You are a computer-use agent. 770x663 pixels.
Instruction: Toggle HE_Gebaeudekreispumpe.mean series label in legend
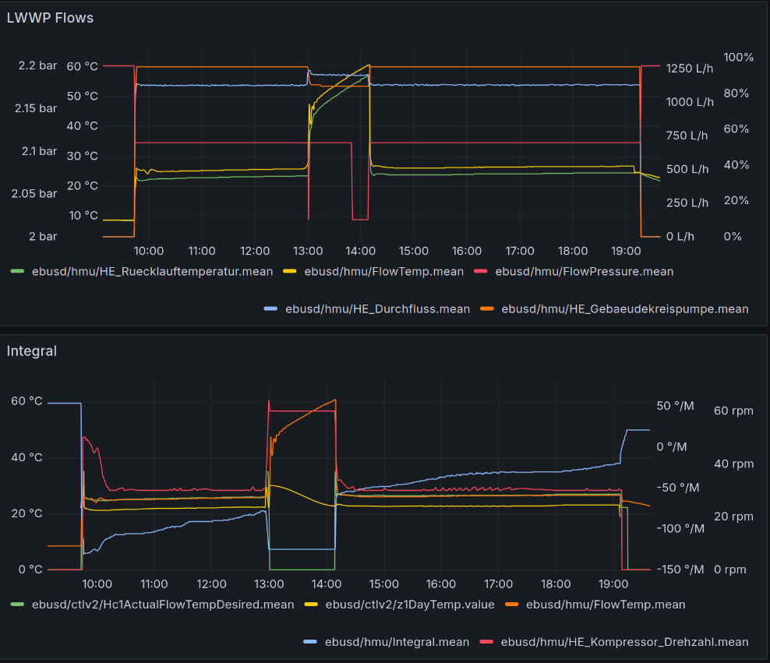(x=624, y=309)
